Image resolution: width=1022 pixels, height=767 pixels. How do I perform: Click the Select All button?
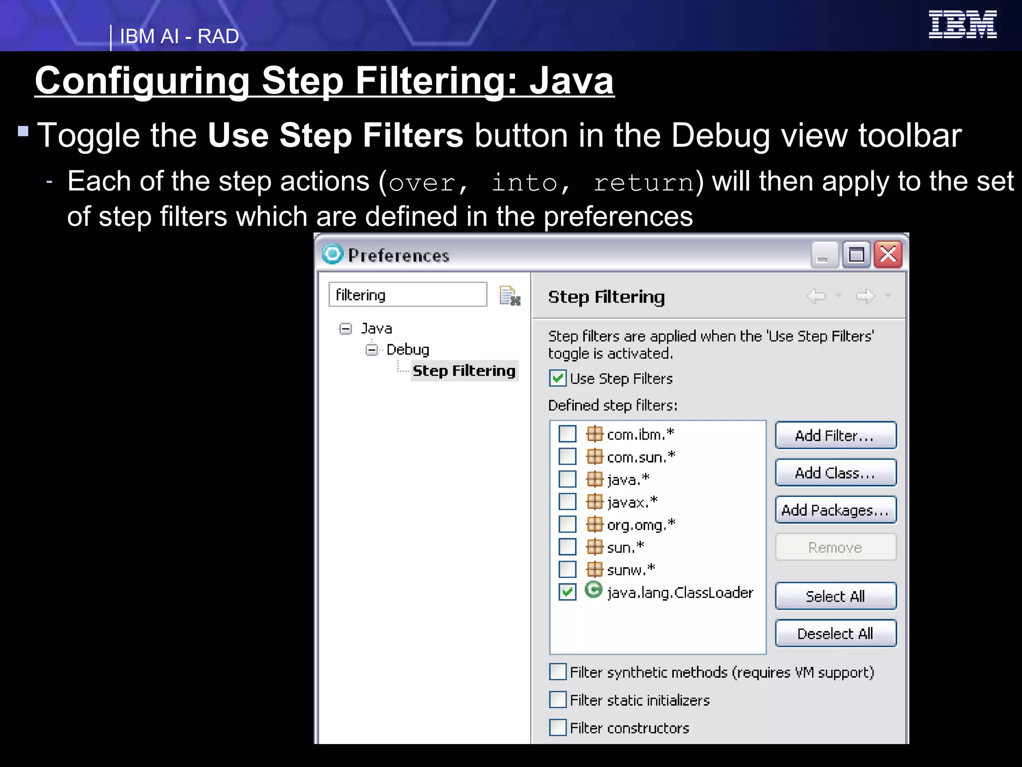point(835,596)
